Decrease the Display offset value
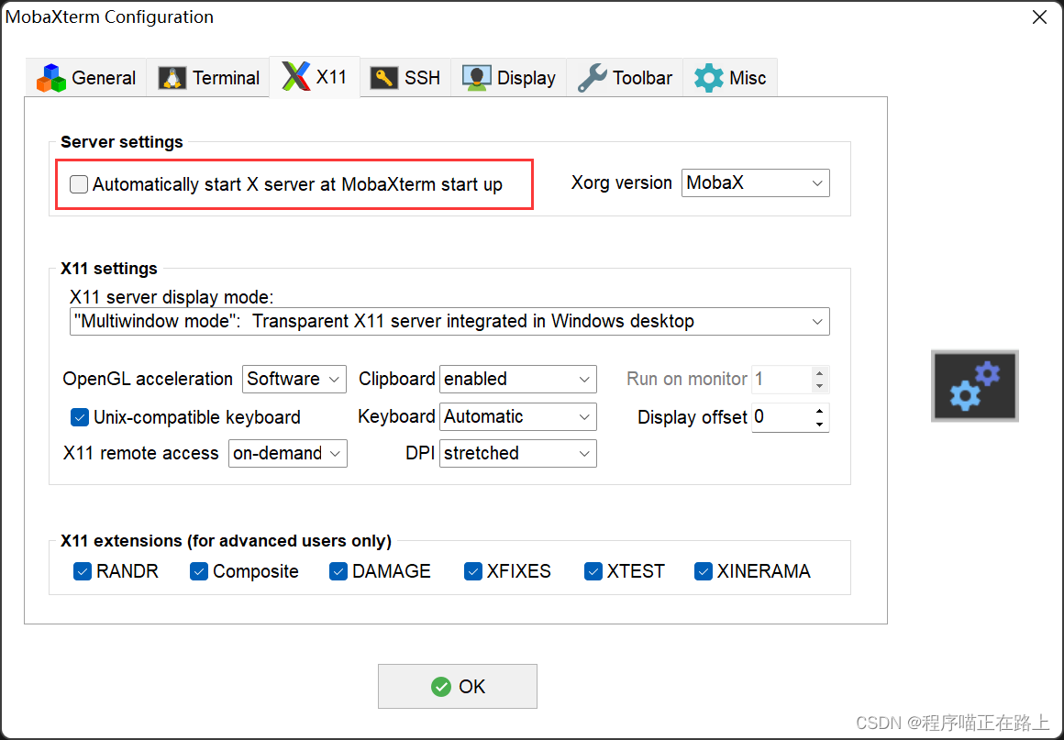The image size is (1064, 740). [820, 425]
